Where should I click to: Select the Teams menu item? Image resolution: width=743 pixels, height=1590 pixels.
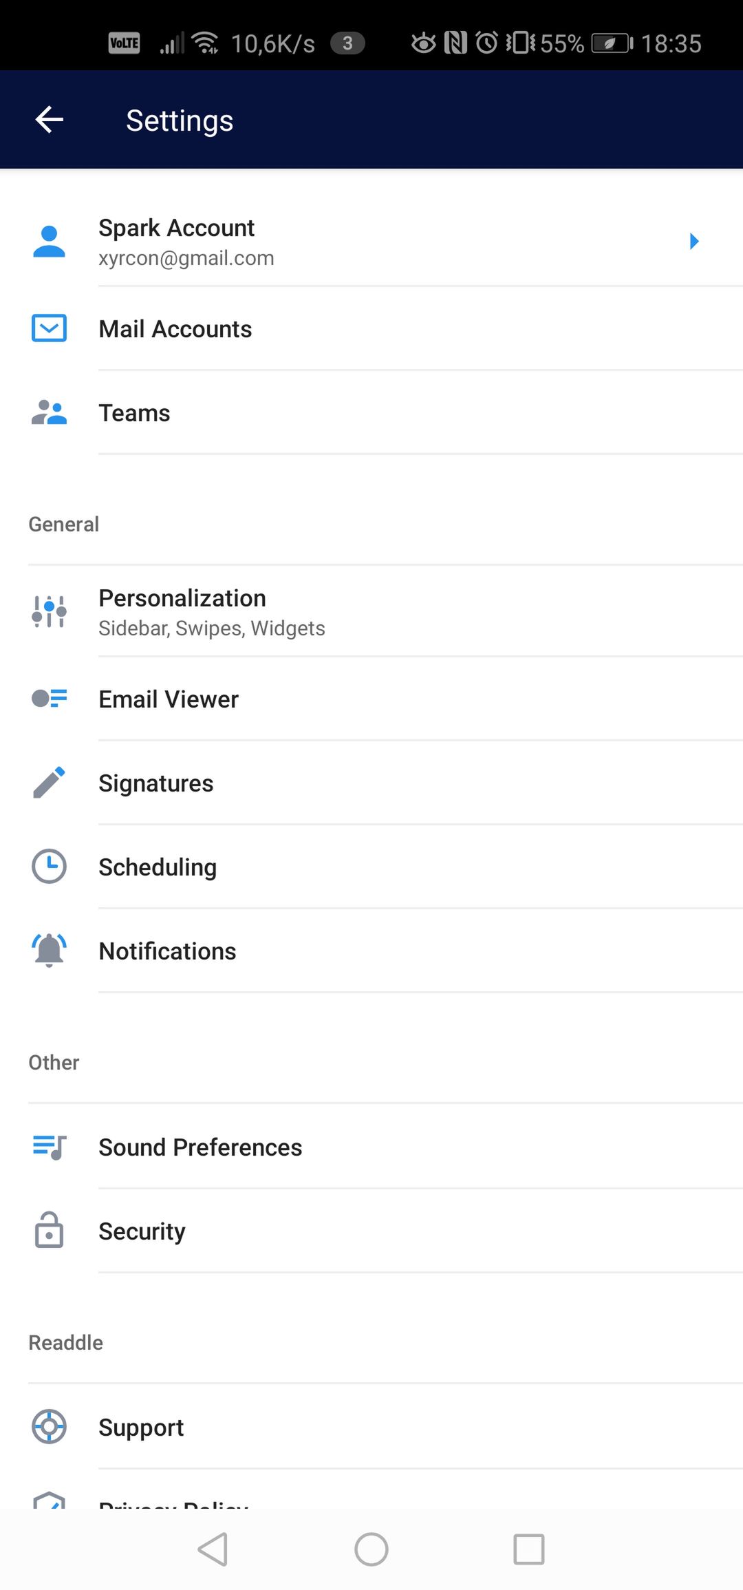[x=371, y=412]
